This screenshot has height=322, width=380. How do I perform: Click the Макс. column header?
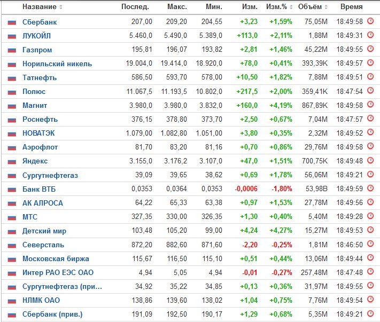(177, 7)
